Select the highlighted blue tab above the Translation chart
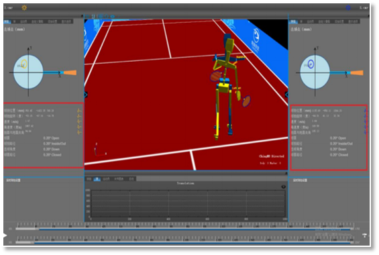Image resolution: width=379 pixels, height=255 pixels. (x=97, y=179)
